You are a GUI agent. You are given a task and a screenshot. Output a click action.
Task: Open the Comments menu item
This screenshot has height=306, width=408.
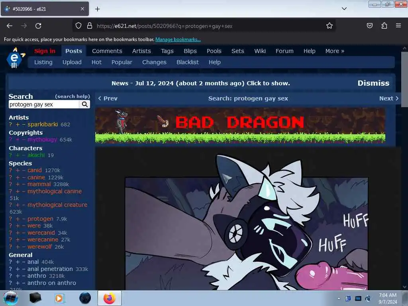point(107,51)
